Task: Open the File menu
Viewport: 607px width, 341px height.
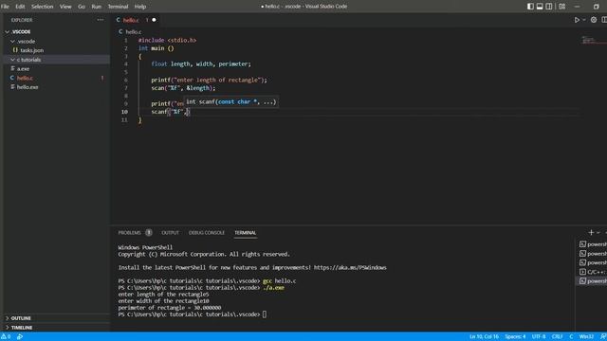Action: point(5,7)
